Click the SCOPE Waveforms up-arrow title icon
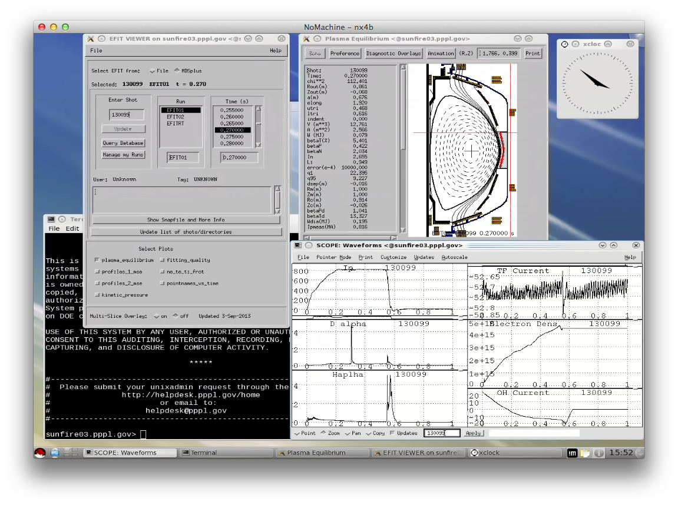678x505 pixels. tap(614, 245)
